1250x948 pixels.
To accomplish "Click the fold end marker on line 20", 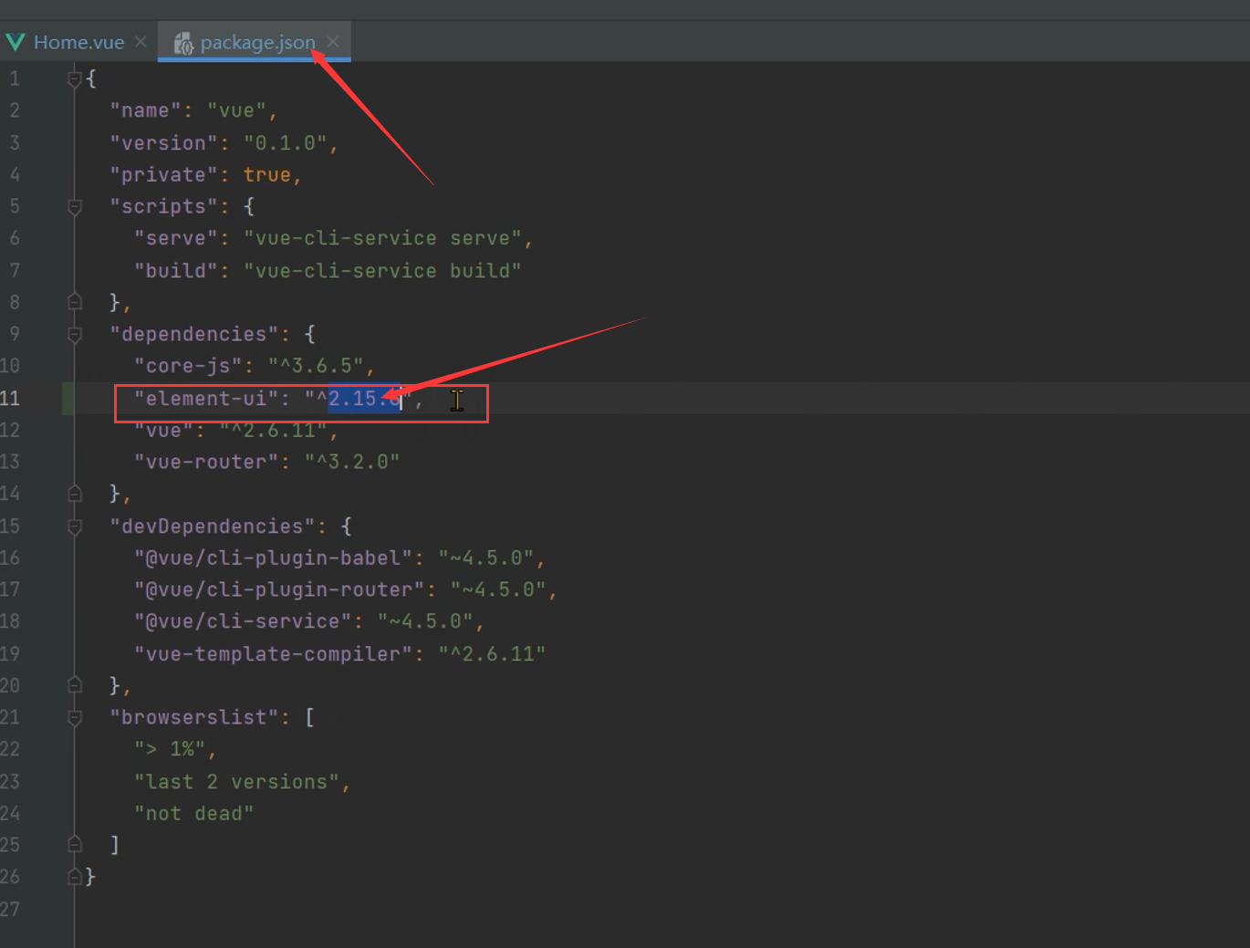I will (75, 685).
